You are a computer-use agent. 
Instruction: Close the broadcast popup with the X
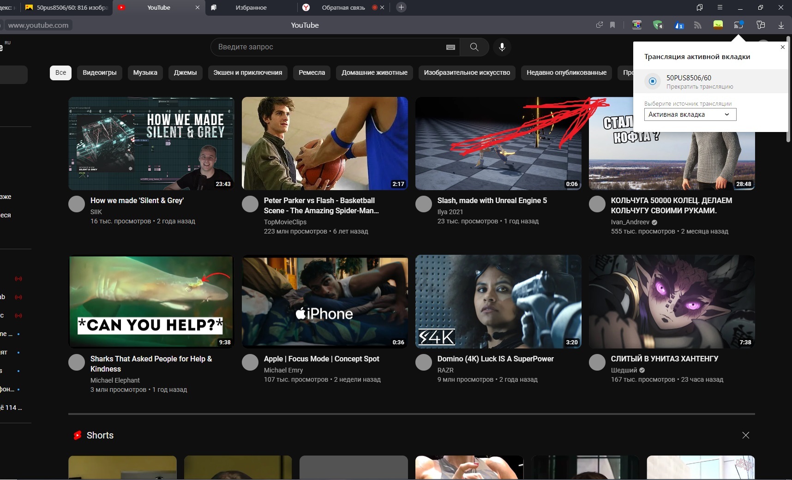coord(783,47)
